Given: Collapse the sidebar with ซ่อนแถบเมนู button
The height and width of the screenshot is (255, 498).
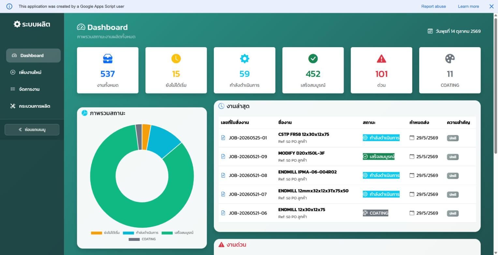Looking at the screenshot, I should click(32, 129).
